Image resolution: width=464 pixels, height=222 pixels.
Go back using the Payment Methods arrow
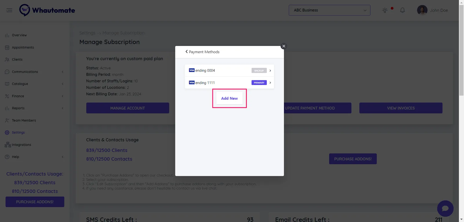[x=186, y=52]
